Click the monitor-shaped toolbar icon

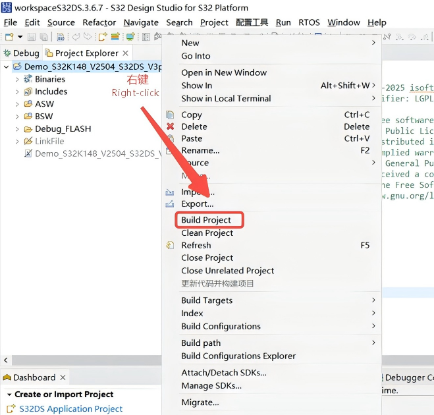[130, 36]
